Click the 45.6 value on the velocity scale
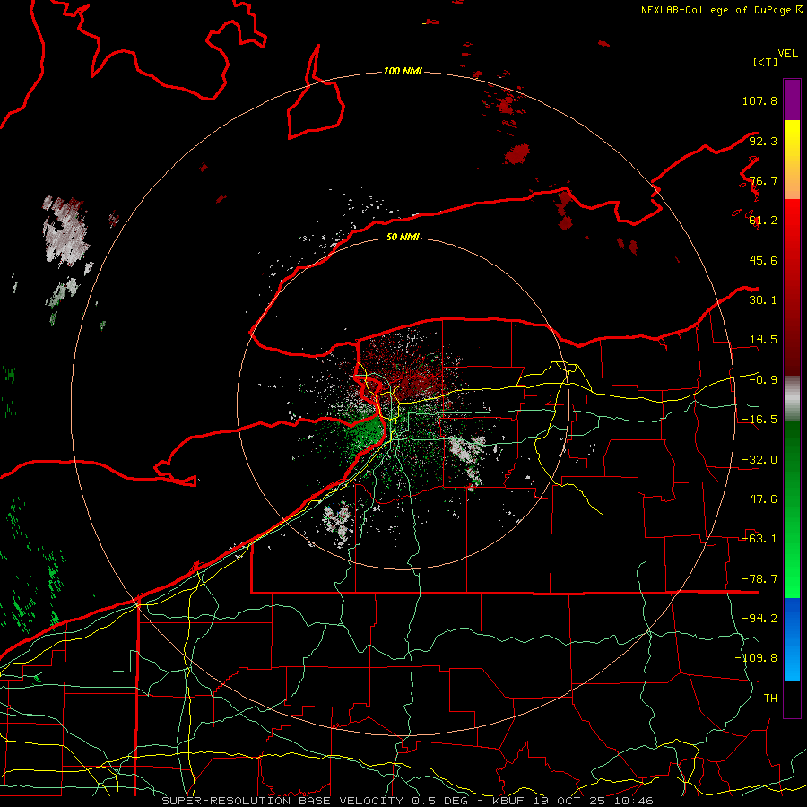The width and height of the screenshot is (807, 807). pos(763,260)
